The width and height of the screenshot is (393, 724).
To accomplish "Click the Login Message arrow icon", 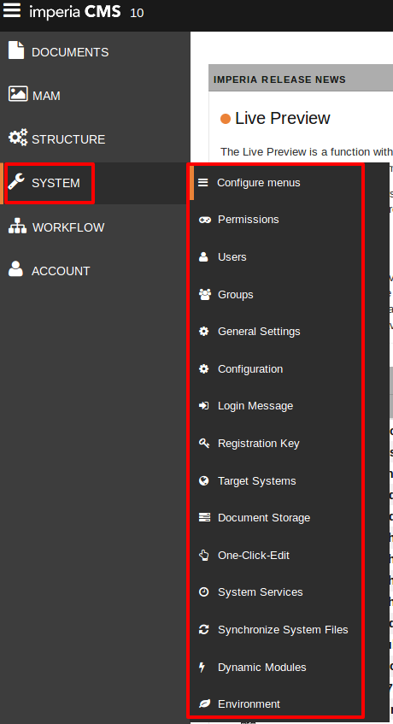I will pyautogui.click(x=203, y=406).
